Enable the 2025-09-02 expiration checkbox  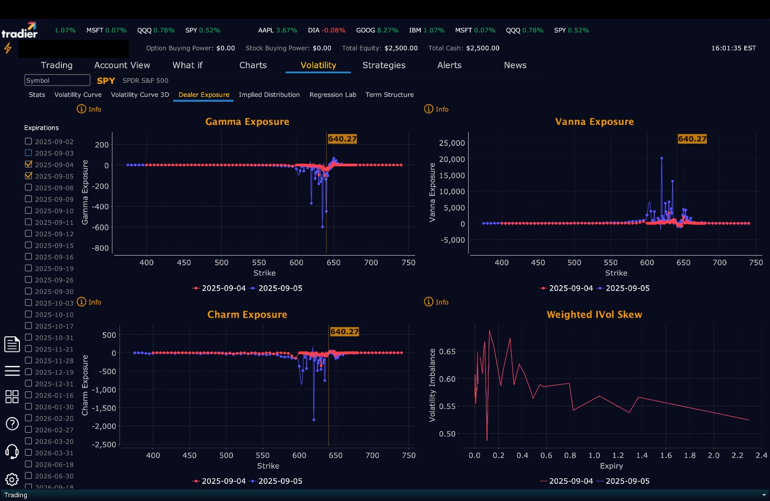point(29,141)
